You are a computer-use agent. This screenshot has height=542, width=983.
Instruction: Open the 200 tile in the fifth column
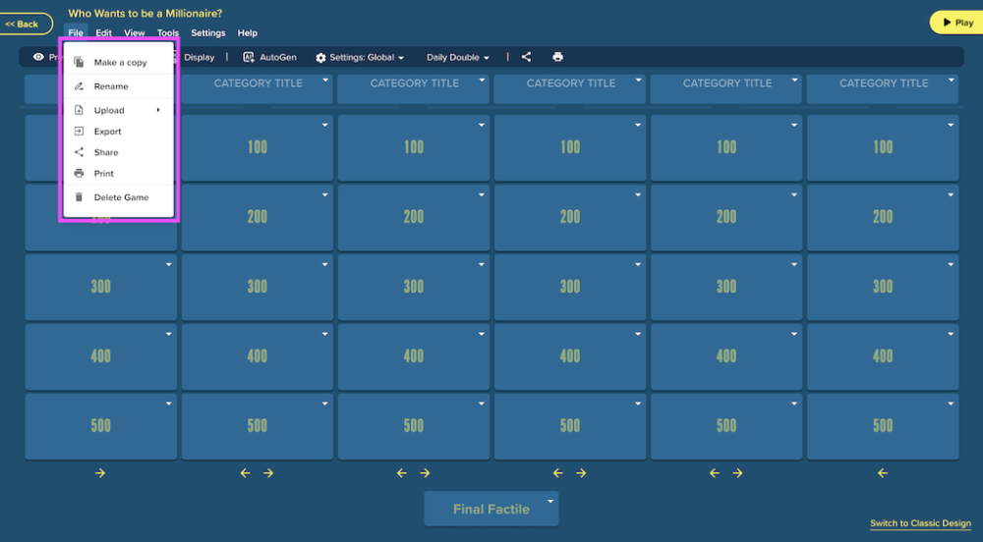(726, 217)
